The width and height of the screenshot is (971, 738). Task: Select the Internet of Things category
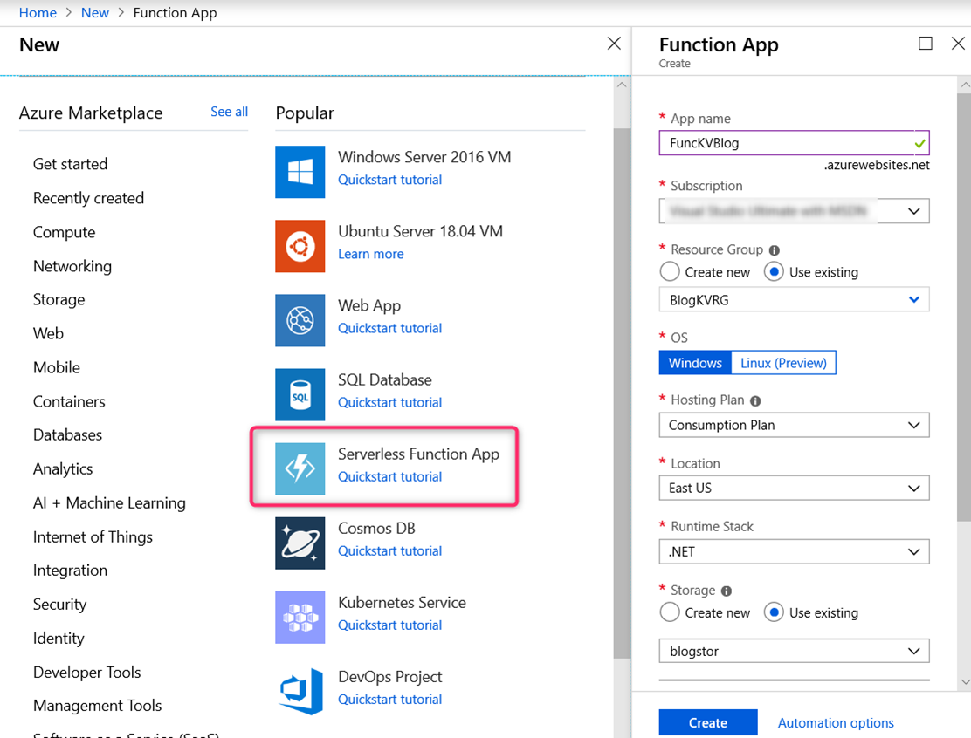pyautogui.click(x=93, y=537)
